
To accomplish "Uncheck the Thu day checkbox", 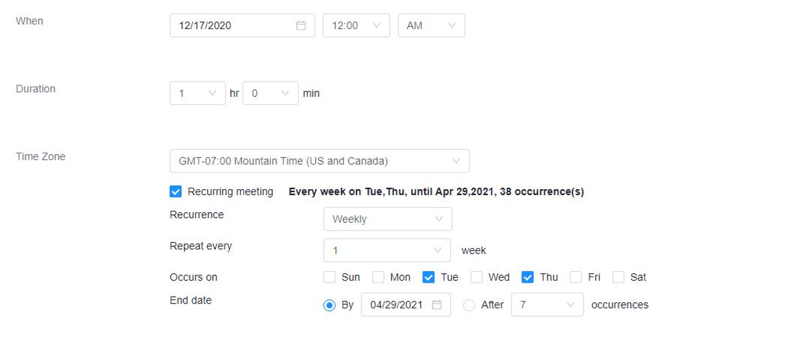I will coord(527,277).
